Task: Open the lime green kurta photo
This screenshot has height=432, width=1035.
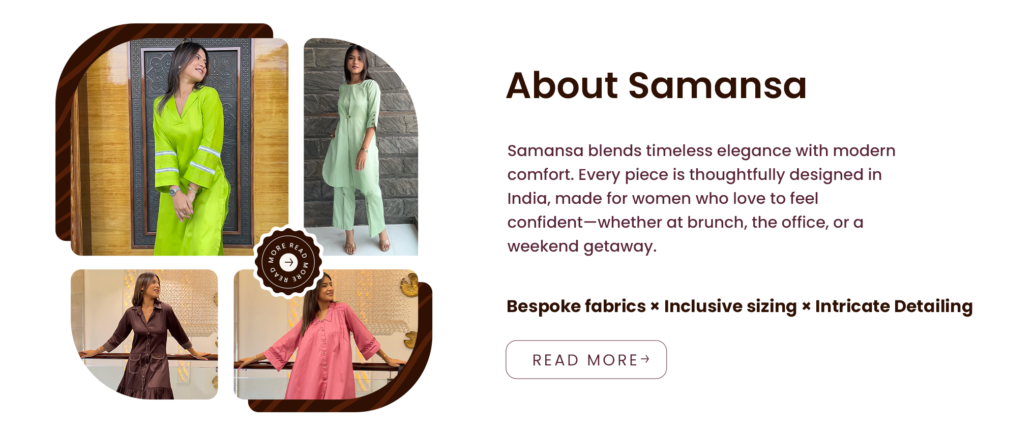Action: 180,147
